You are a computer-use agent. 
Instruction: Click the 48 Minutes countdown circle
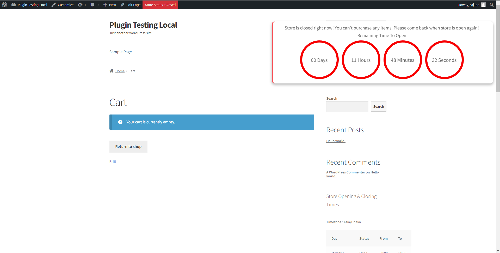click(x=403, y=60)
